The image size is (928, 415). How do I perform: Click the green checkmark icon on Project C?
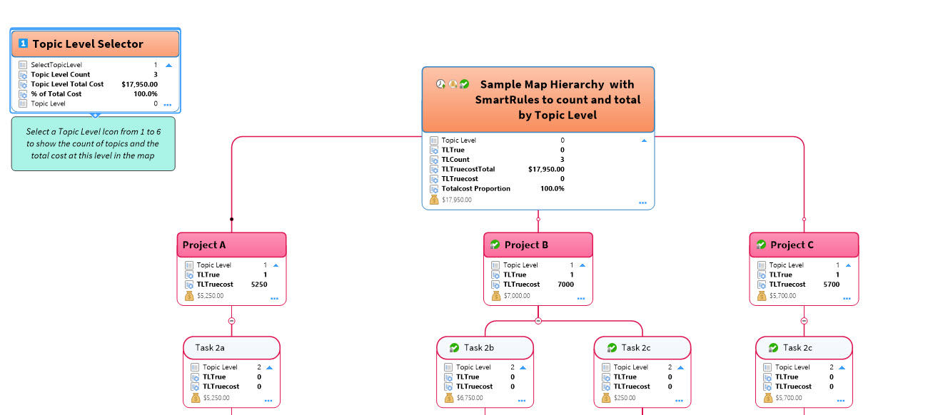(x=761, y=245)
